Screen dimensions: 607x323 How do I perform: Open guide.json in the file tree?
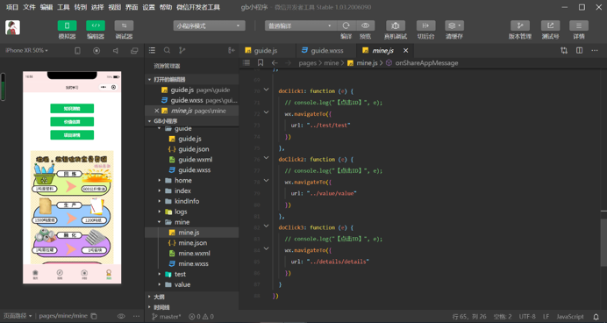tap(194, 149)
